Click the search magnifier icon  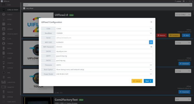190,5
